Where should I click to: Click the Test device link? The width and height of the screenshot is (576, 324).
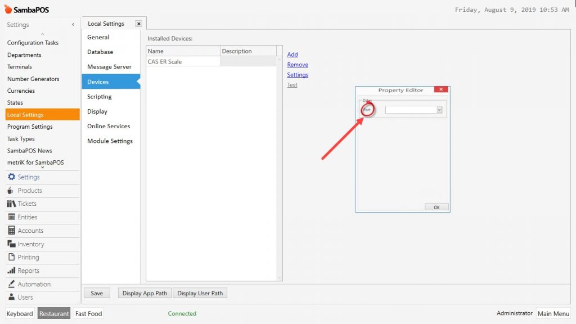point(292,85)
